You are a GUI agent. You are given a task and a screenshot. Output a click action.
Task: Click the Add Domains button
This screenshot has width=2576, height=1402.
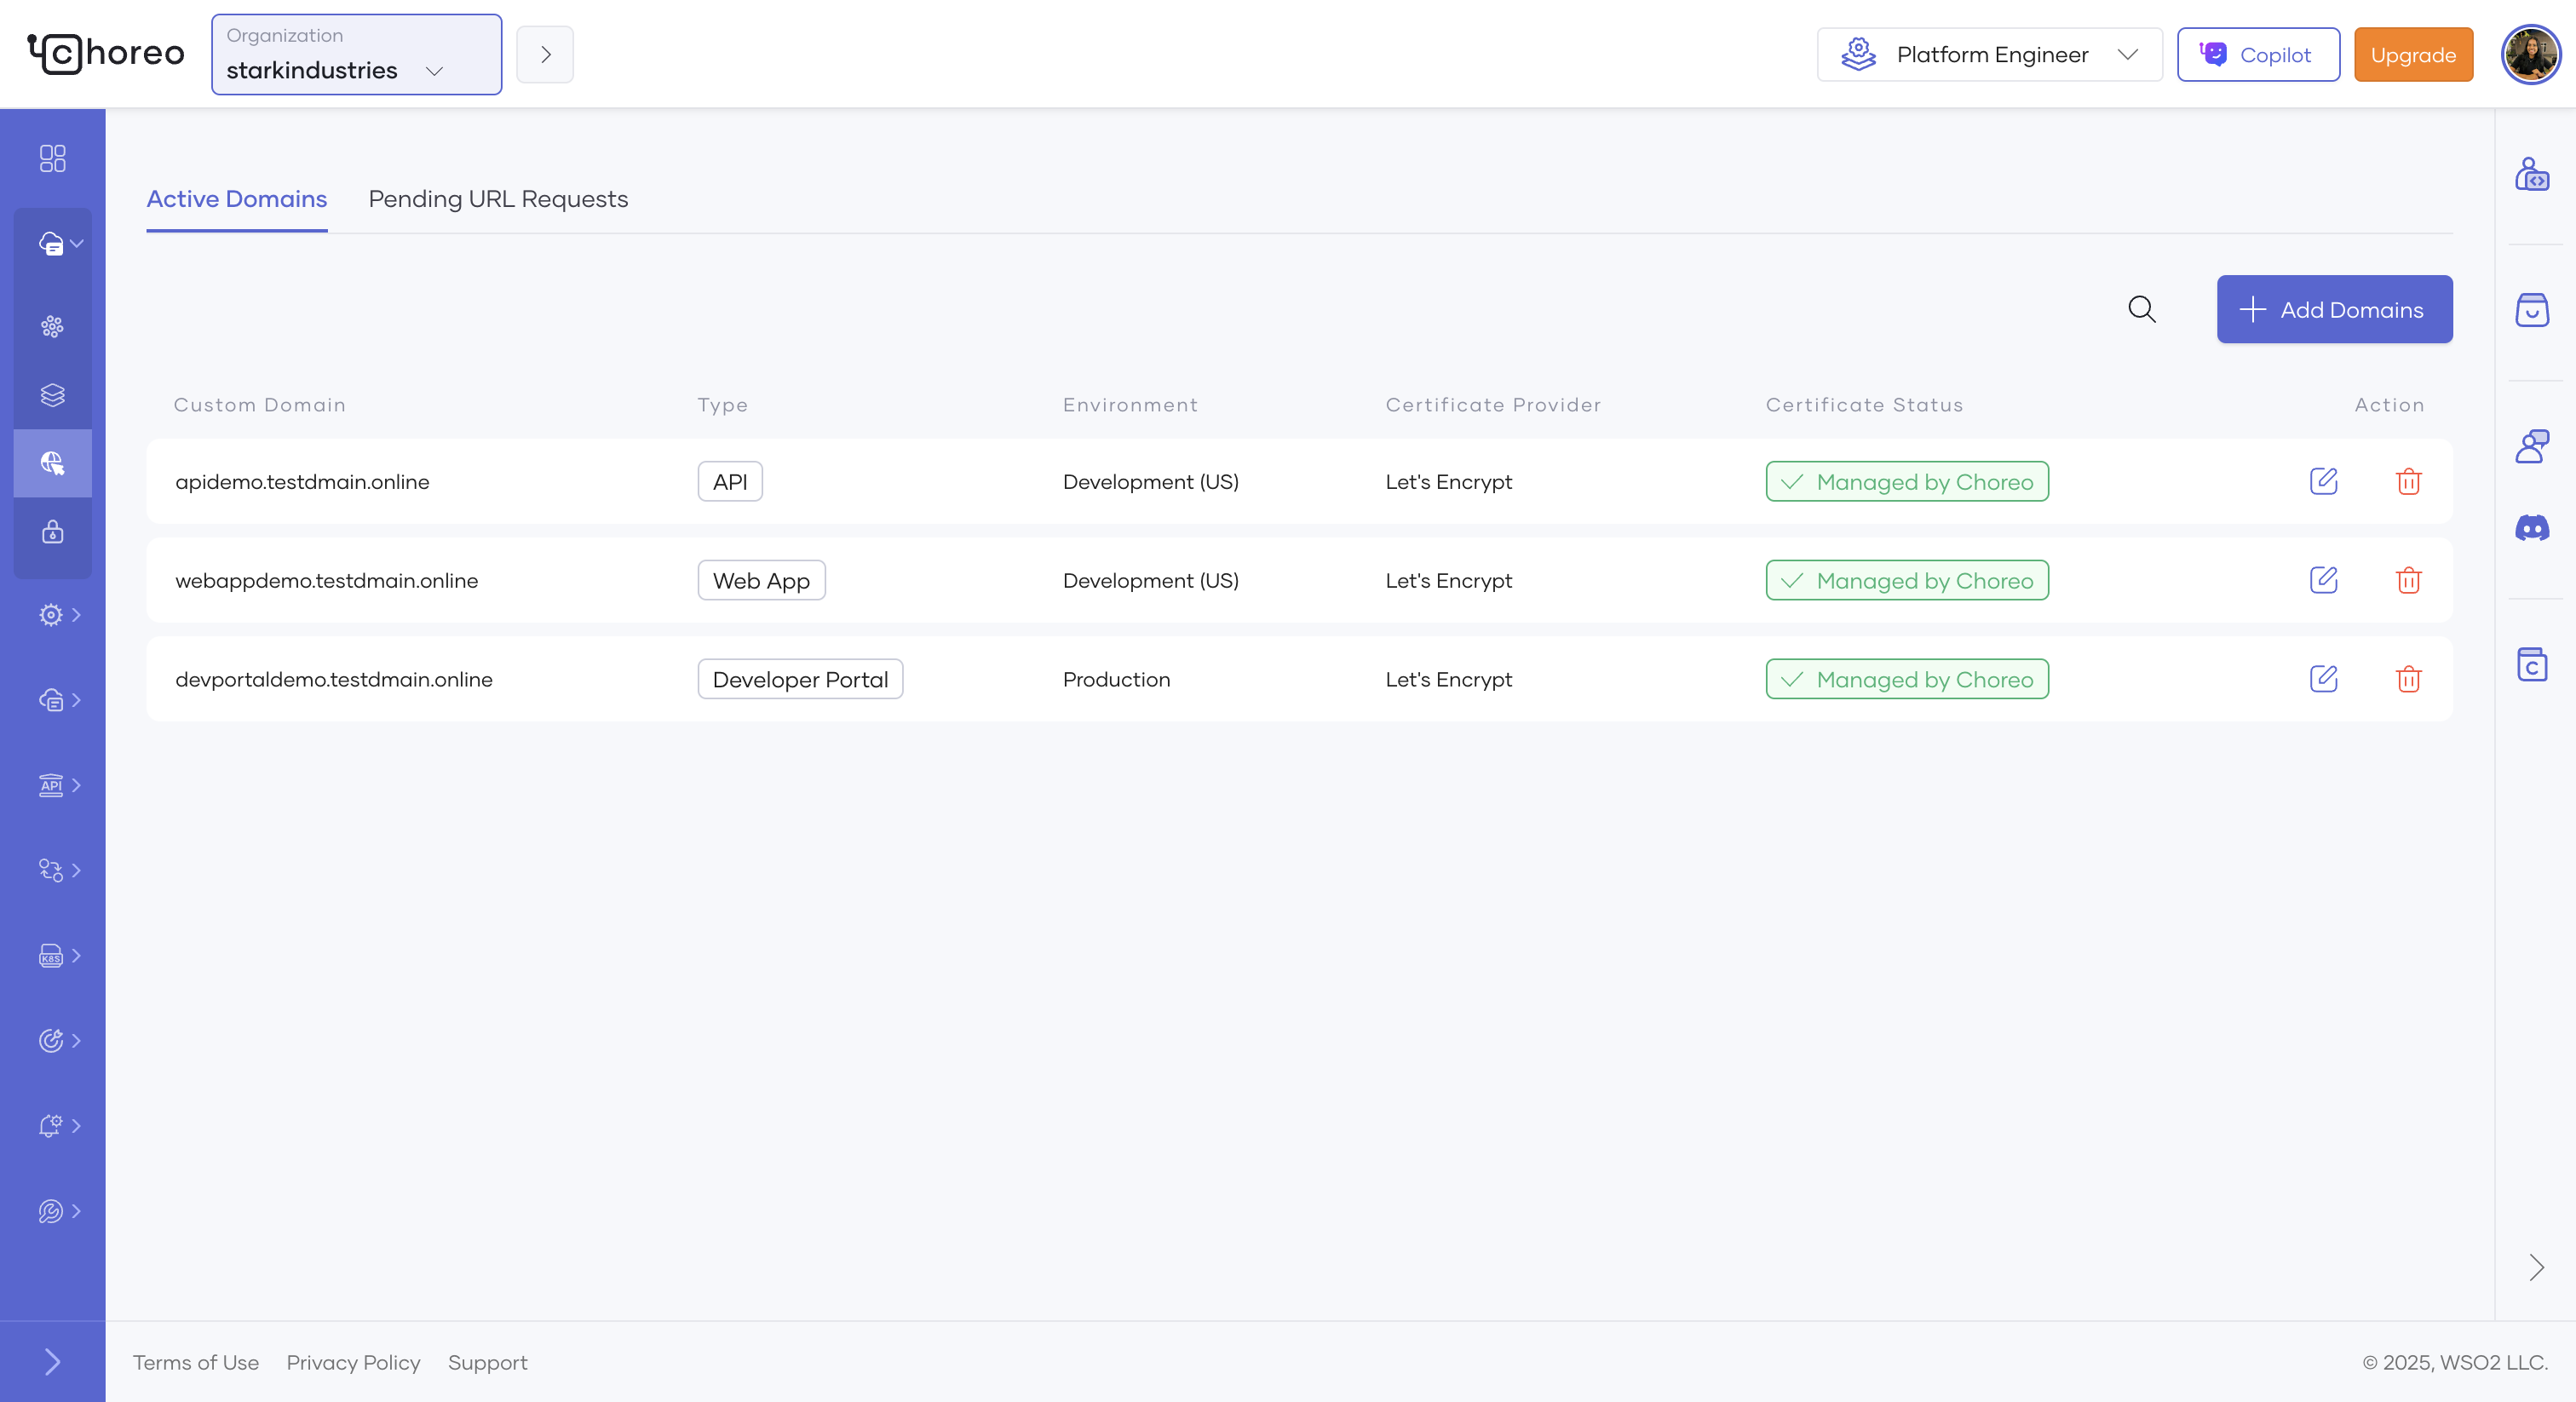[2334, 309]
